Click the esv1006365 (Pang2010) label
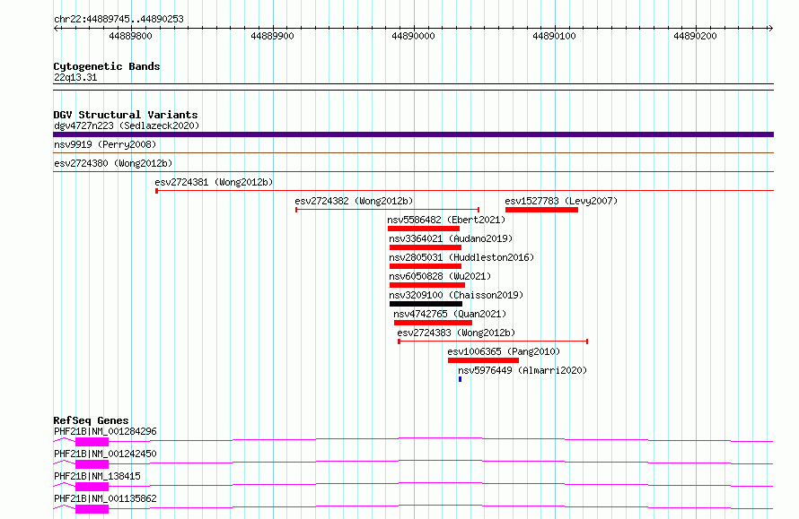The height and width of the screenshot is (519, 799). tap(504, 351)
